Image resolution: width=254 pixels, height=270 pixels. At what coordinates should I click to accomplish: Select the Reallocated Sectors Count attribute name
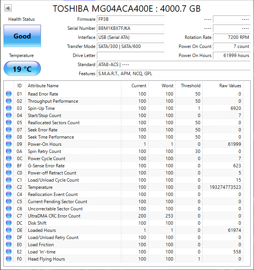tap(54, 122)
